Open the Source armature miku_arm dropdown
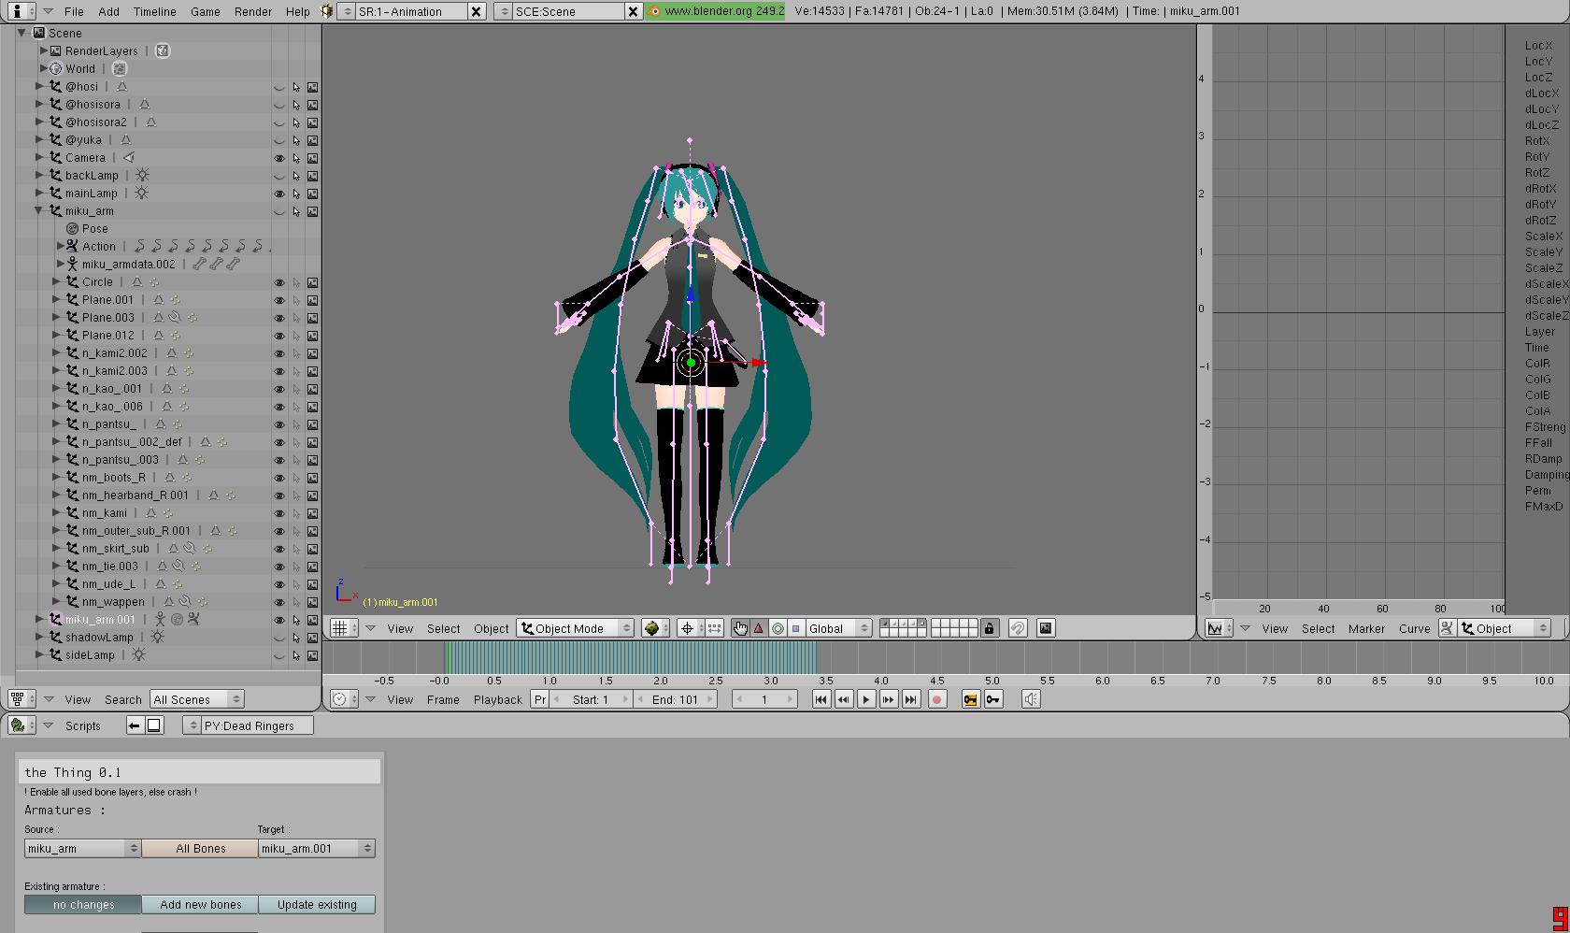The image size is (1570, 933). coord(83,848)
